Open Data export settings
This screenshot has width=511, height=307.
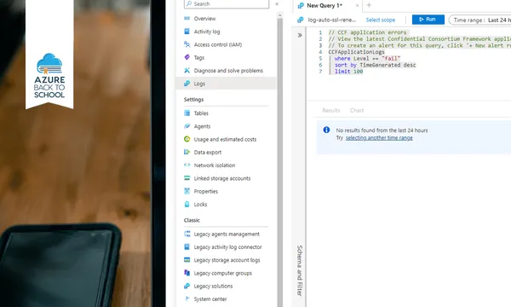pyautogui.click(x=208, y=153)
